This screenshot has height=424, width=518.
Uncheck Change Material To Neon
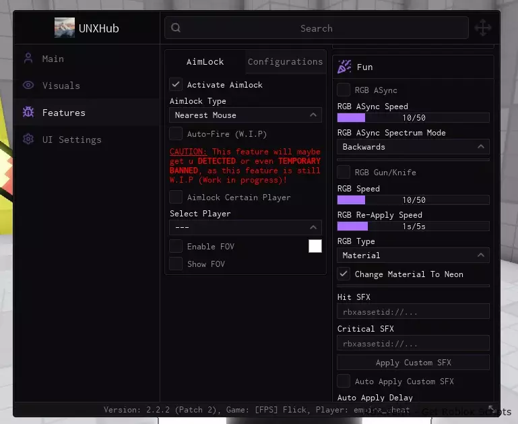click(344, 274)
